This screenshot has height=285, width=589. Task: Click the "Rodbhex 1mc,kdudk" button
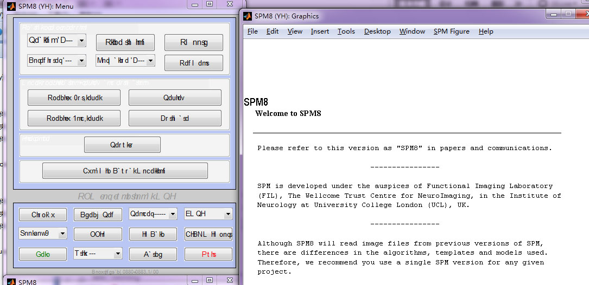pyautogui.click(x=74, y=118)
